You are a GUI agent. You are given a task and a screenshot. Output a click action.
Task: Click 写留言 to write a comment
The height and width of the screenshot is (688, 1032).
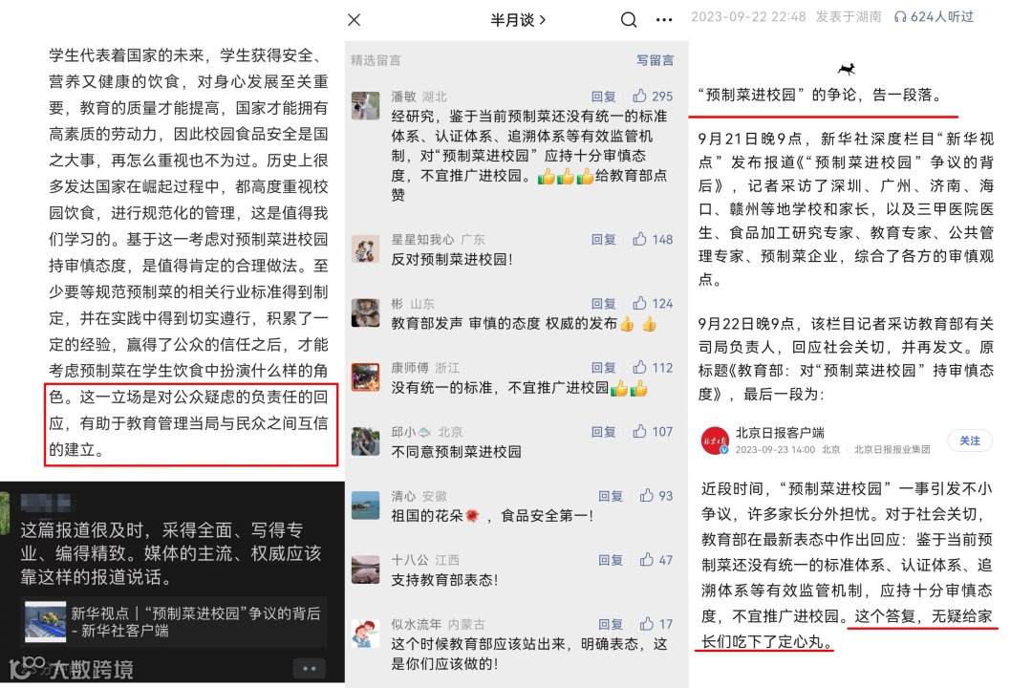655,60
